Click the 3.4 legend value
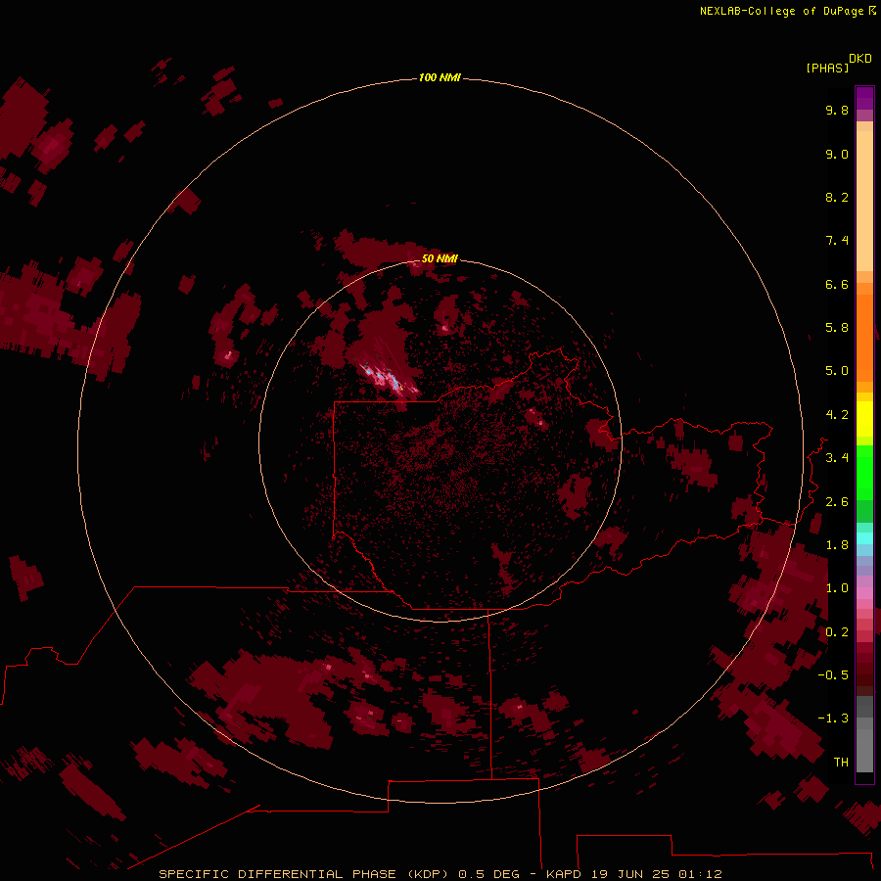The image size is (881, 881). (837, 458)
